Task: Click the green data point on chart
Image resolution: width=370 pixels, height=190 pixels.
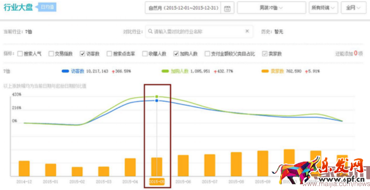Action: coord(157,96)
